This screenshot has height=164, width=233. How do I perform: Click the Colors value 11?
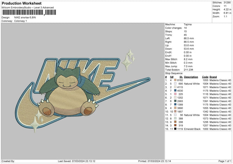click(x=225, y=6)
